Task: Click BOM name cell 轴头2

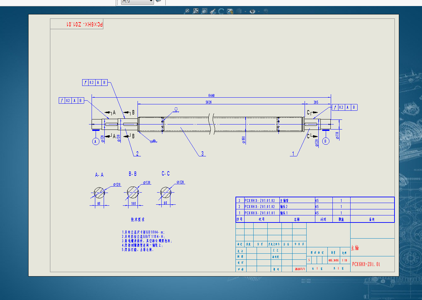Action: (x=297, y=206)
